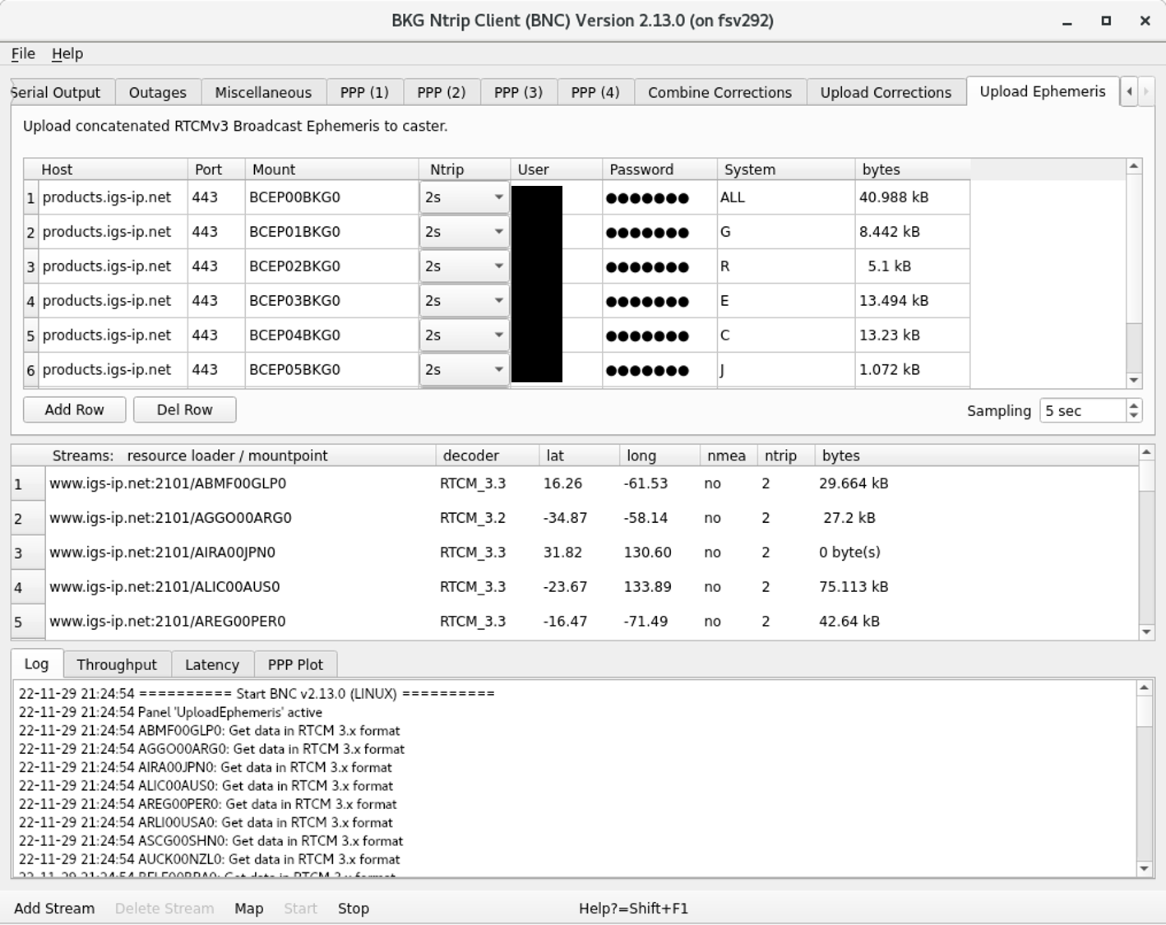Click the streams list scroll-down arrow
The height and width of the screenshot is (925, 1166).
coord(1146,631)
